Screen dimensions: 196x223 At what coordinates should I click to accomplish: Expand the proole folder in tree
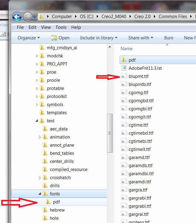(37, 80)
